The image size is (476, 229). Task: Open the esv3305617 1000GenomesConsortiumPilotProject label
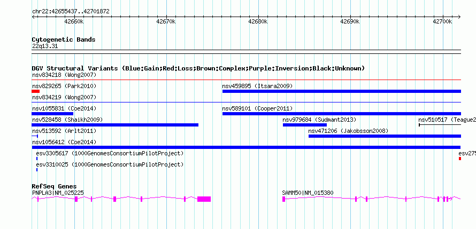[110, 153]
